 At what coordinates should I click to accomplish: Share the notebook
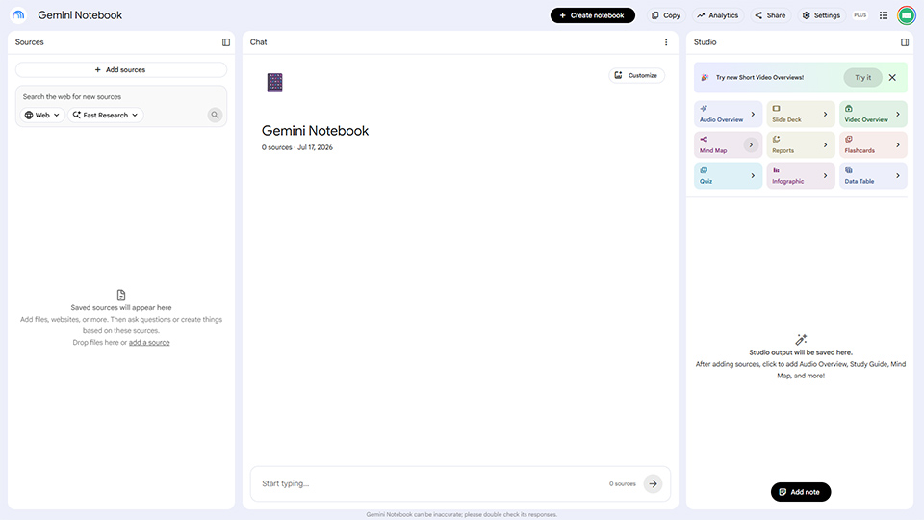point(770,15)
